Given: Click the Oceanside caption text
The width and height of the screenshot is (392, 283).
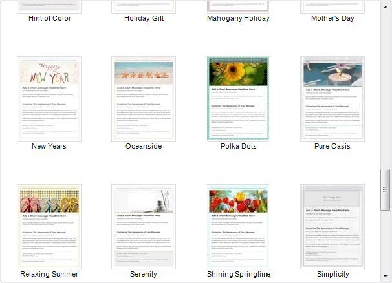Looking at the screenshot, I should click(x=144, y=146).
